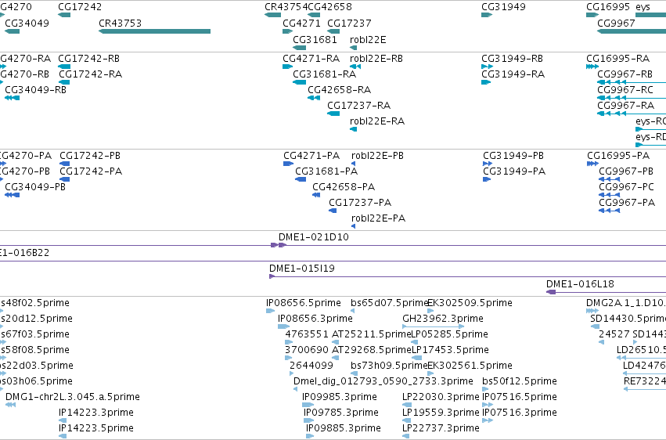Click EST IP08656.5prime
The width and height of the screenshot is (666, 440).
pyautogui.click(x=304, y=303)
